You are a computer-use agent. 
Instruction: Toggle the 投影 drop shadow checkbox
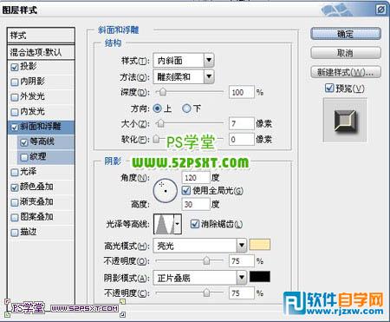(15, 67)
